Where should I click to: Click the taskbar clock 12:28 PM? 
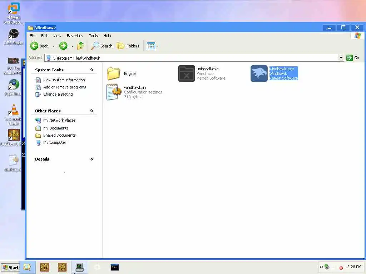(x=353, y=267)
